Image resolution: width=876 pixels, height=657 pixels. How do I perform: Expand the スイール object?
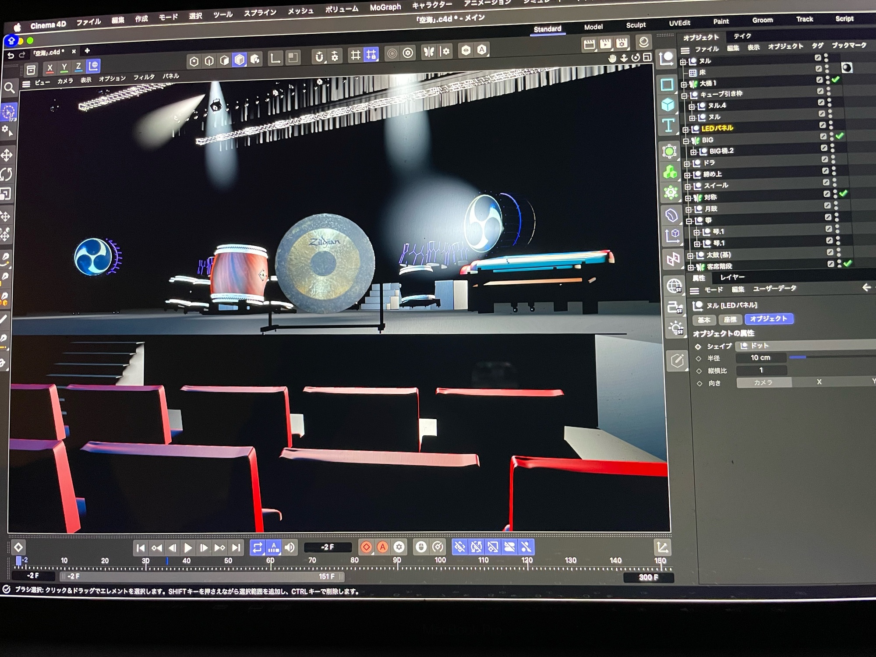point(688,187)
